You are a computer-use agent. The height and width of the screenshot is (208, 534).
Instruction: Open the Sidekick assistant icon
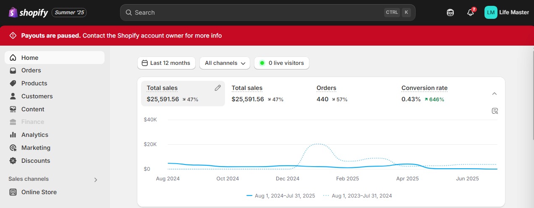click(450, 13)
